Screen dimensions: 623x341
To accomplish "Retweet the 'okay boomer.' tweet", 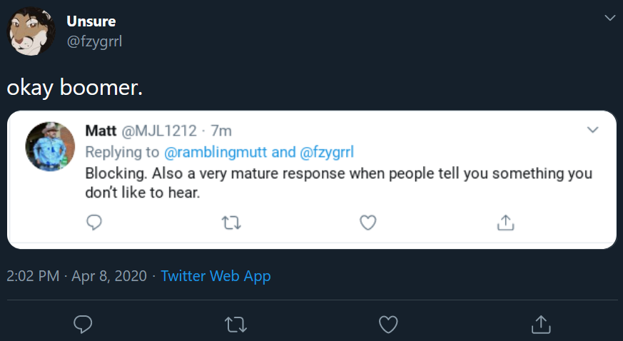I will point(236,325).
